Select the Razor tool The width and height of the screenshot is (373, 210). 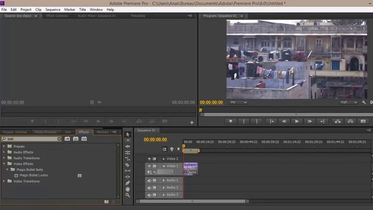[128, 164]
